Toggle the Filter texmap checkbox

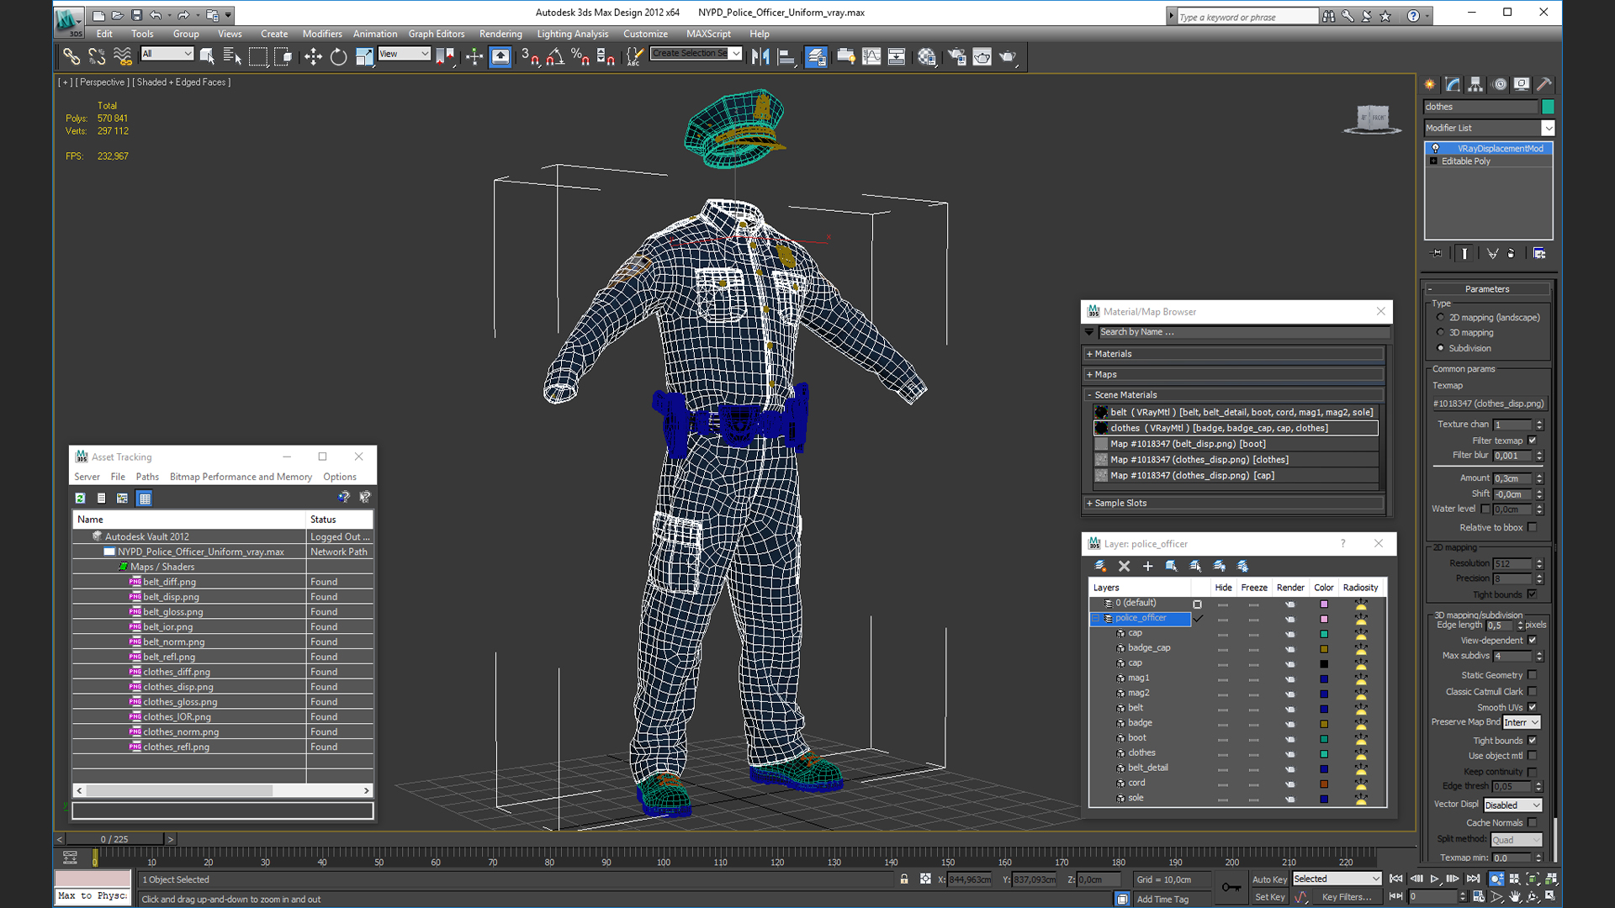point(1532,441)
